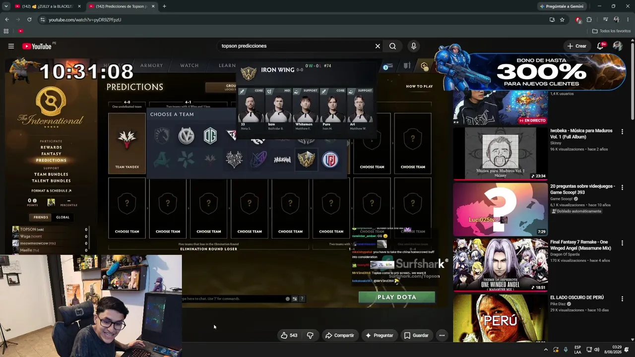
Task: Open the LEARN tab in Dota menu
Action: point(227,65)
